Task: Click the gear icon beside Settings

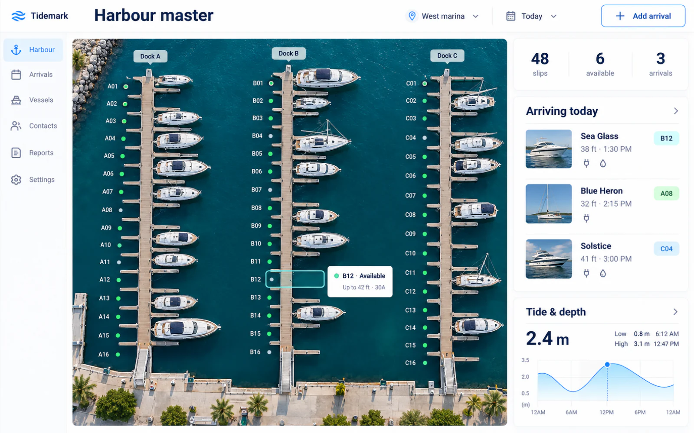Action: 16,180
